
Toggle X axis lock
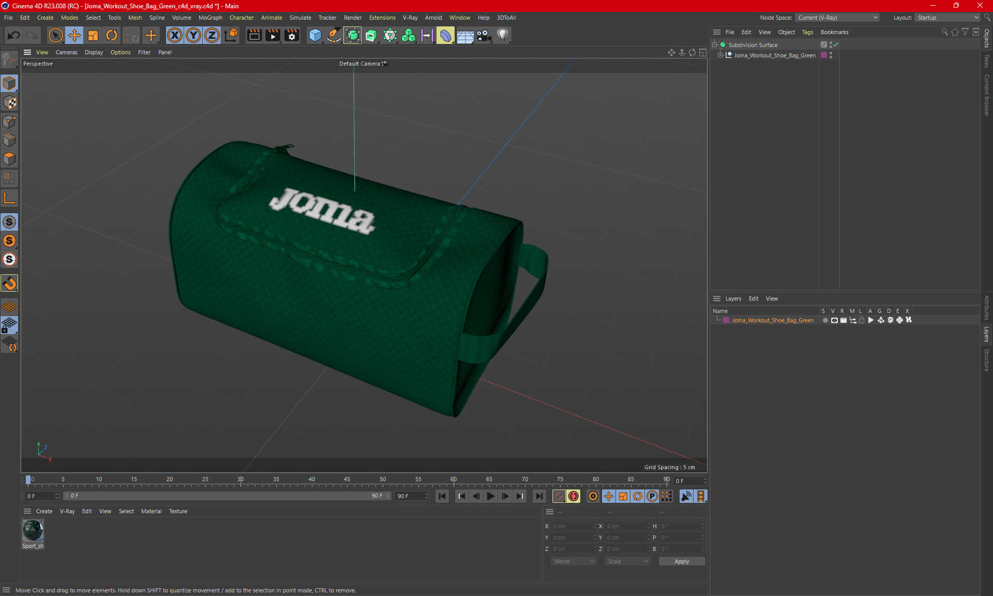click(x=175, y=35)
